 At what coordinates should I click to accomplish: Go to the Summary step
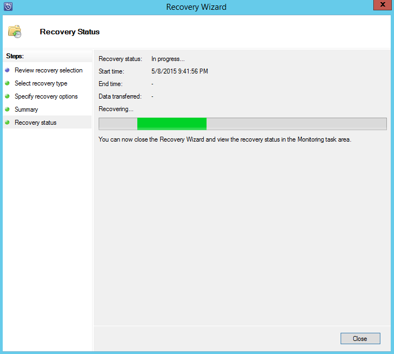coord(26,109)
